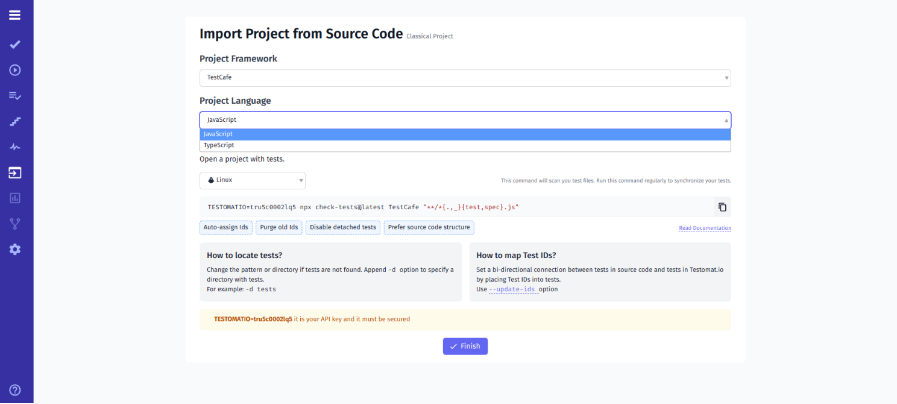Select TypeScript from the language list
The height and width of the screenshot is (404, 897).
(465, 145)
